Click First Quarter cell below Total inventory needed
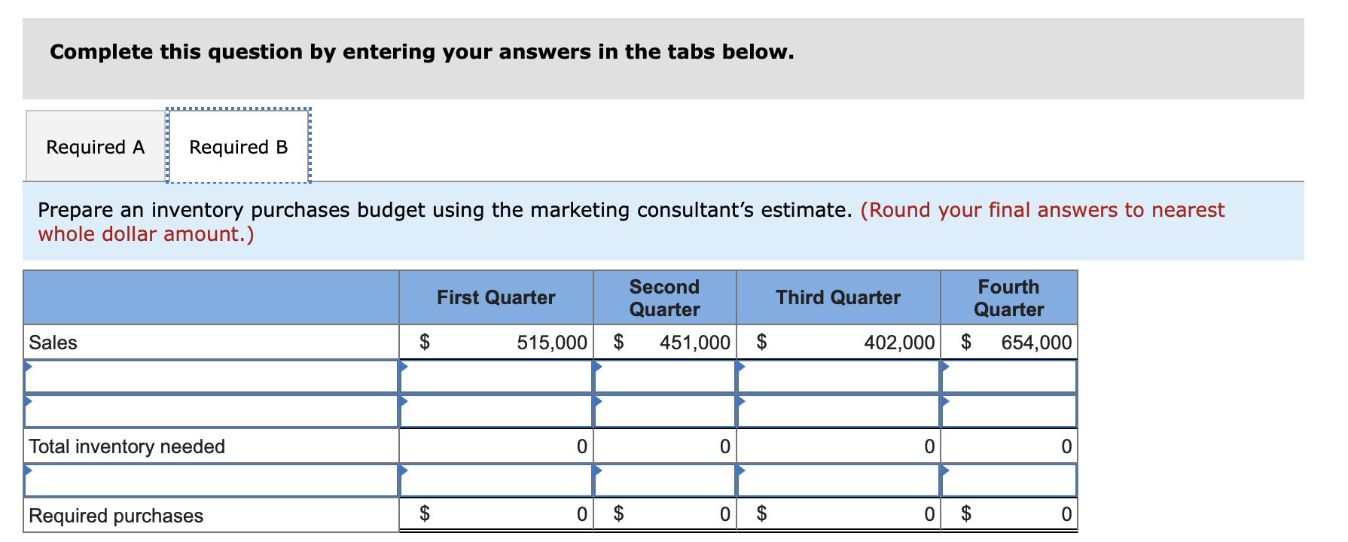 496,480
